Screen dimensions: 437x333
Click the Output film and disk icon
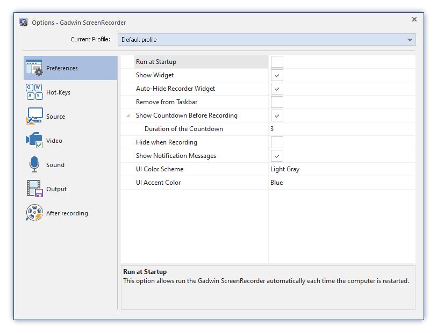pyautogui.click(x=34, y=189)
